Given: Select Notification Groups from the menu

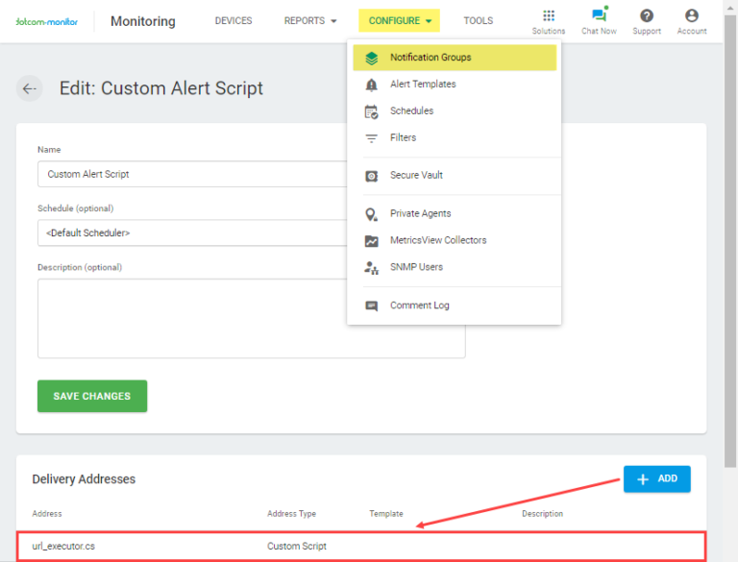Looking at the screenshot, I should (x=430, y=58).
